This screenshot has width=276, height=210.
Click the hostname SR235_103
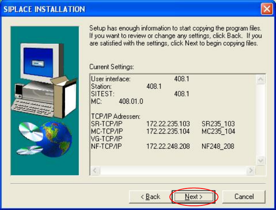218,124
